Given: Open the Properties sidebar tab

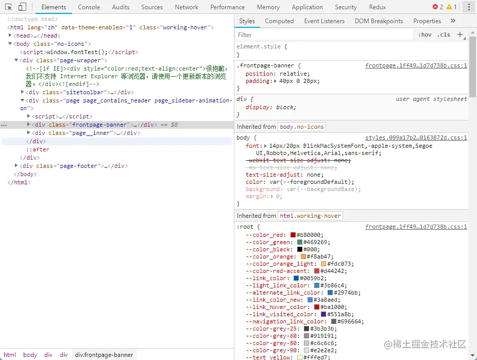Looking at the screenshot, I should (427, 21).
